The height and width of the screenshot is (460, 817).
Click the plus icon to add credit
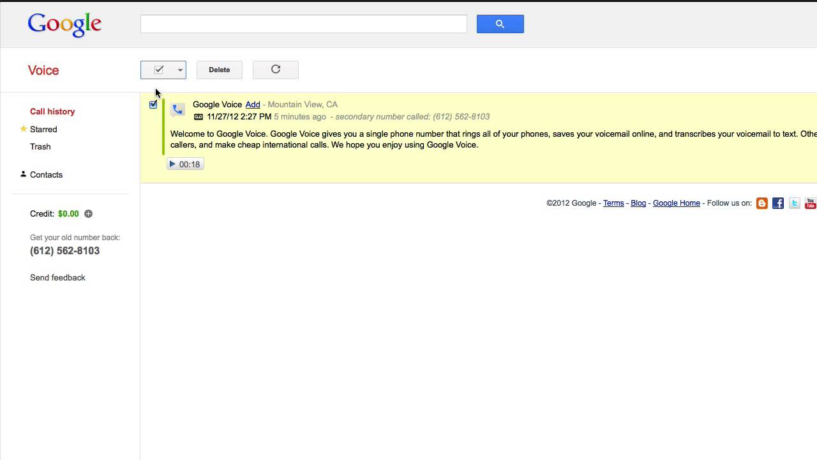pos(89,213)
